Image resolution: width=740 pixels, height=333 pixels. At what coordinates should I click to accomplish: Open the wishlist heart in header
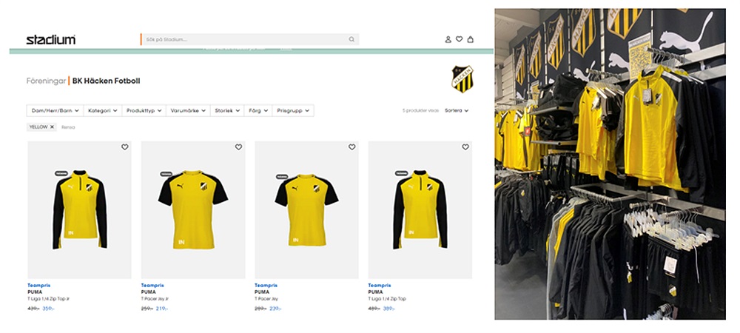(x=460, y=40)
